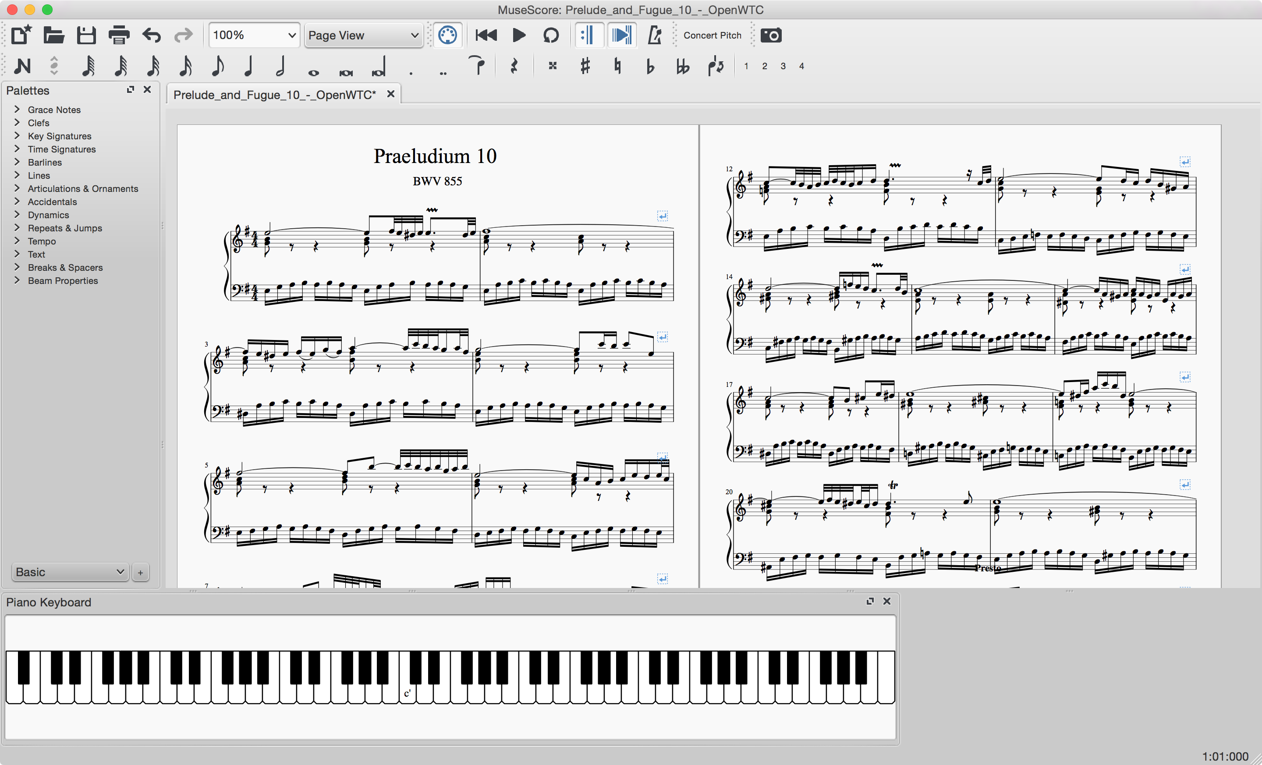Rewind playback to start

[x=486, y=35]
